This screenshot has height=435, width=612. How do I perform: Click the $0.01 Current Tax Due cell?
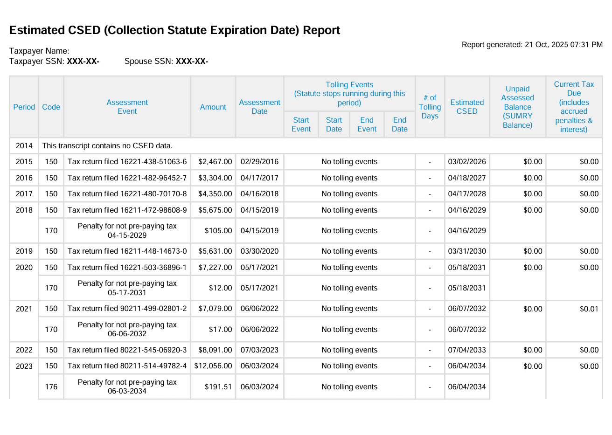tap(589, 308)
